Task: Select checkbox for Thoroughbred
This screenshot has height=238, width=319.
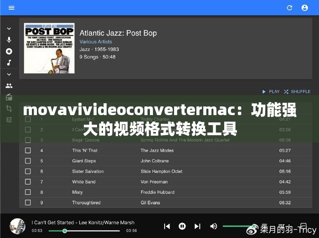Action: pos(28,202)
